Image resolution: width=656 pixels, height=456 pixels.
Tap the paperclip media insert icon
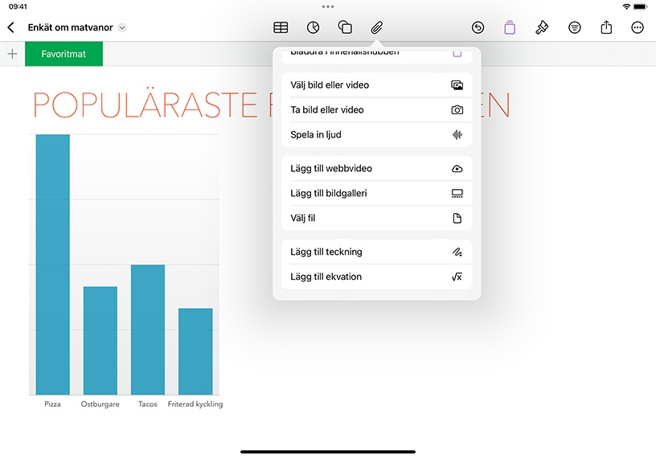coord(377,27)
